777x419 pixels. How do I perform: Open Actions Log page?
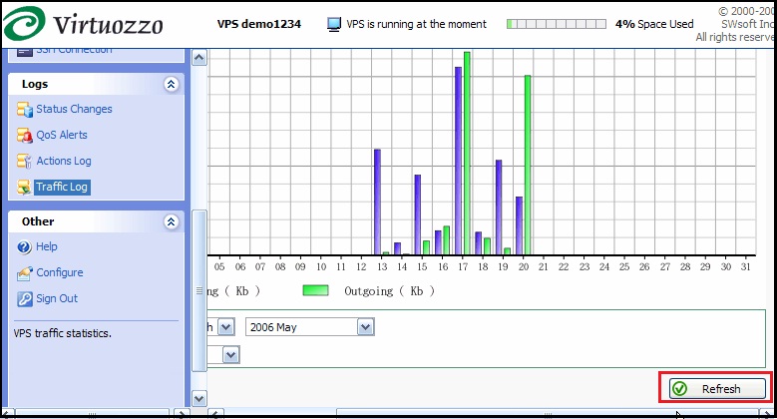[64, 161]
